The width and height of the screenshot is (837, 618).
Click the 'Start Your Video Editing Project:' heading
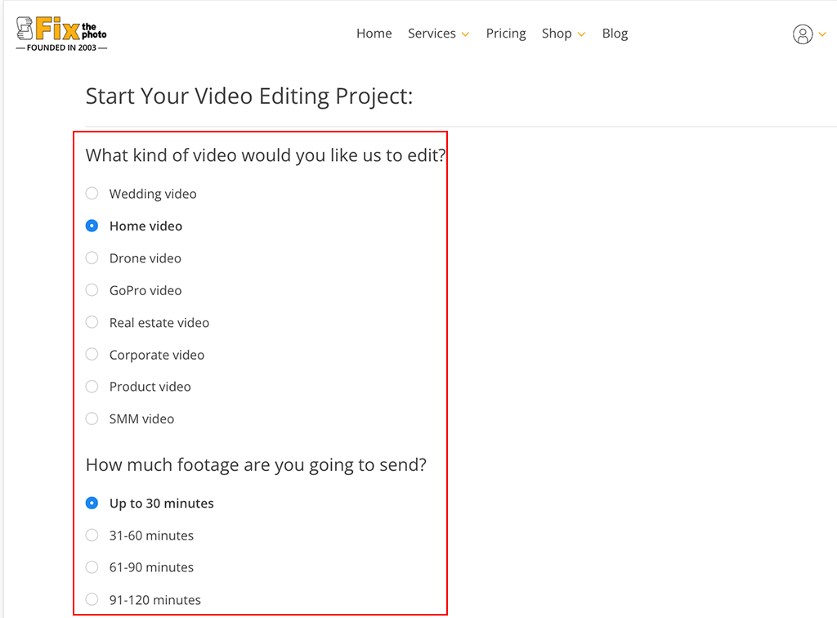coord(249,96)
